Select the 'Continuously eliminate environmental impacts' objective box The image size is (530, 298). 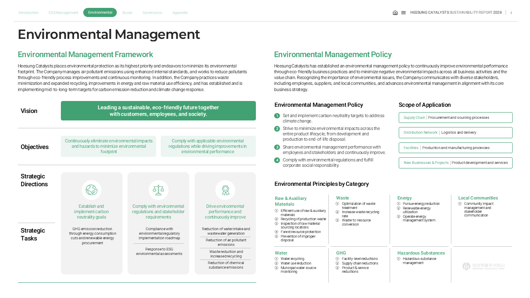coord(108,147)
